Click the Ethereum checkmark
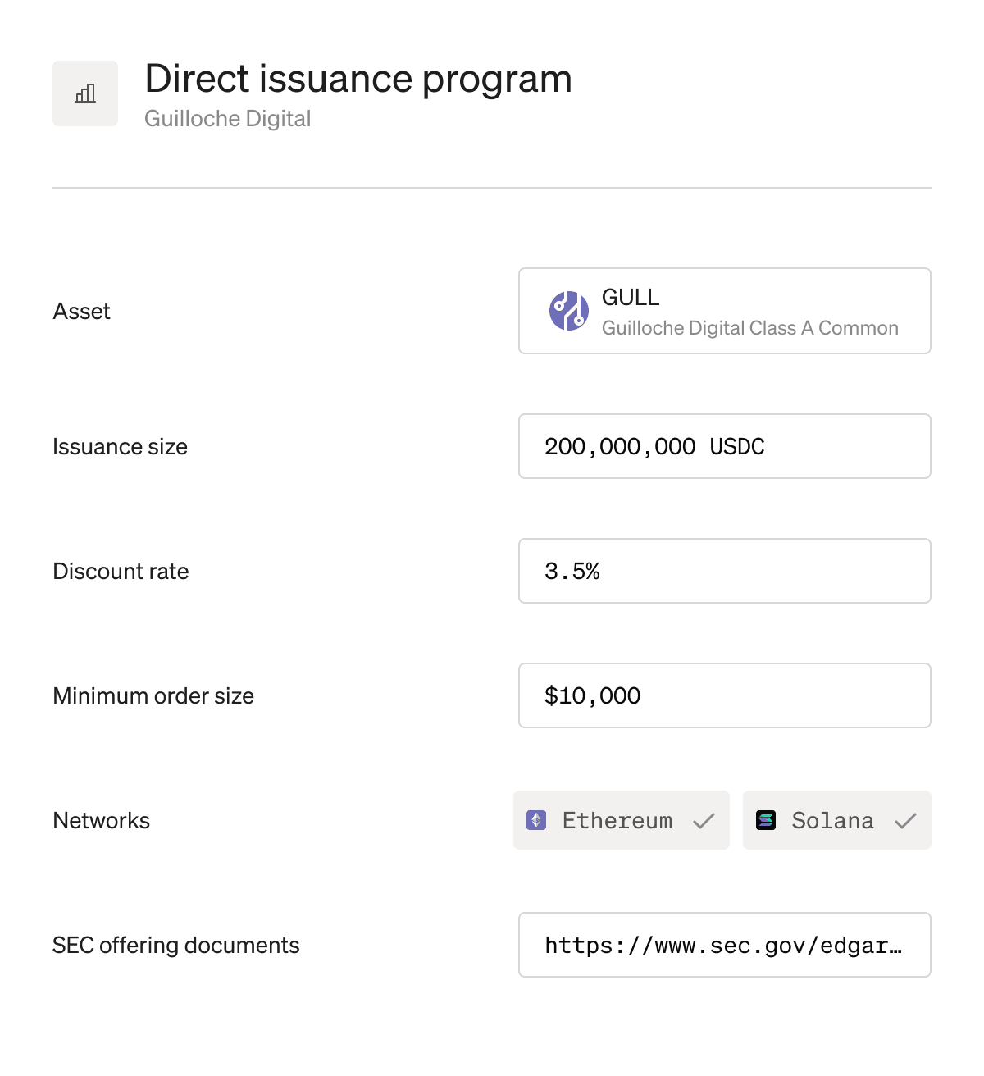The height and width of the screenshot is (1076, 984). 704,820
